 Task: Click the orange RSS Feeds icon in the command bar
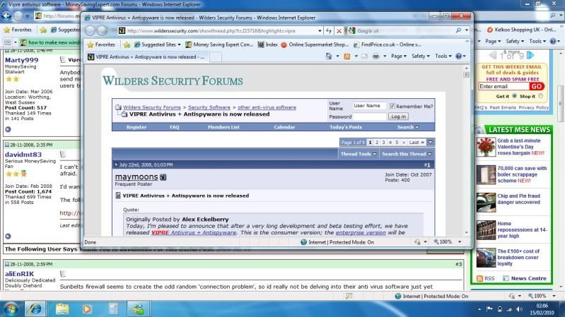click(x=347, y=56)
